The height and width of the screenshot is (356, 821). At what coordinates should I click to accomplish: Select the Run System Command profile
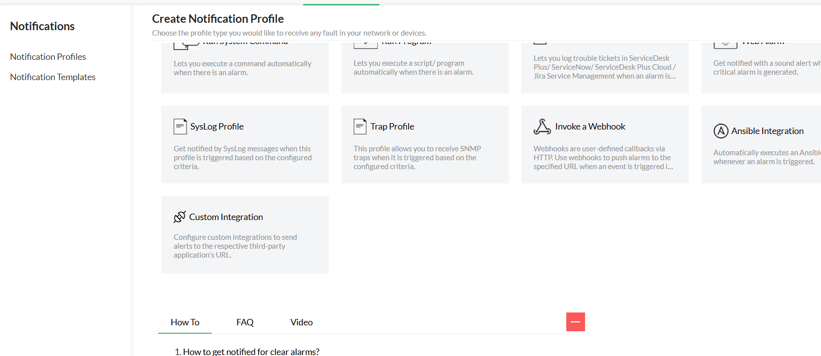coord(245,64)
